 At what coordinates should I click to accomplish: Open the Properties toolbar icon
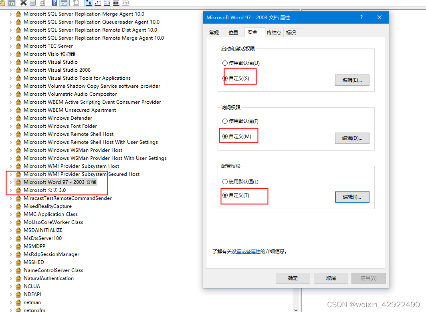click(32, 3)
